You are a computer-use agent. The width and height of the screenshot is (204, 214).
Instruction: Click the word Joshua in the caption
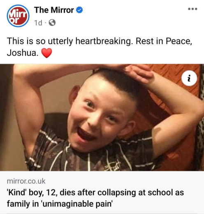tap(21, 53)
